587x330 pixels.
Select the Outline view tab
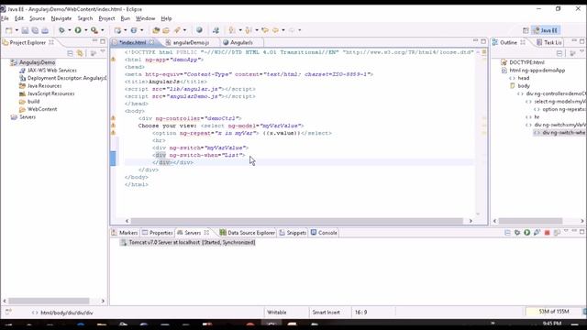pyautogui.click(x=508, y=43)
